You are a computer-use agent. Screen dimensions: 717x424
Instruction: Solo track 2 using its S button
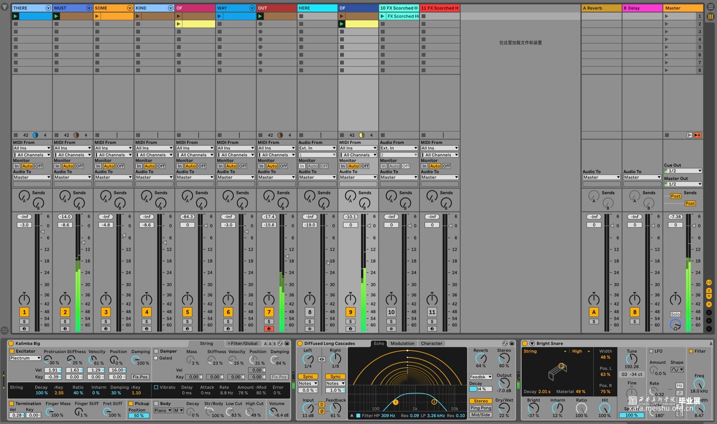(65, 322)
